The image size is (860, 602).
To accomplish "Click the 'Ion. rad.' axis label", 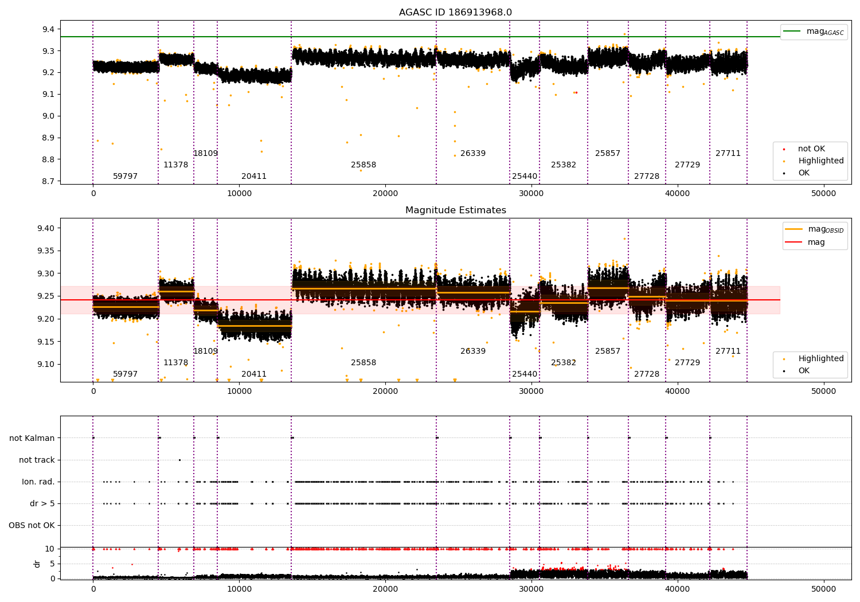I will [38, 482].
